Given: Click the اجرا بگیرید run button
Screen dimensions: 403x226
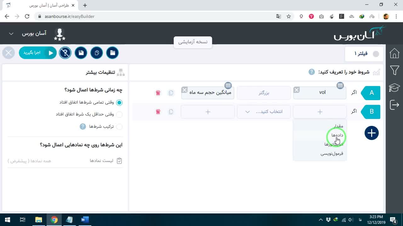Looking at the screenshot, I should (37, 53).
